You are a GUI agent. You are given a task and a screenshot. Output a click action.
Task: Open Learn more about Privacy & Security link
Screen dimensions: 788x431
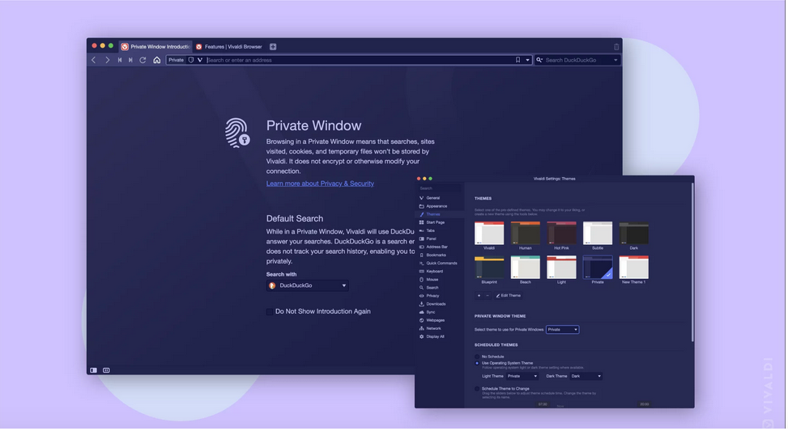pos(320,184)
